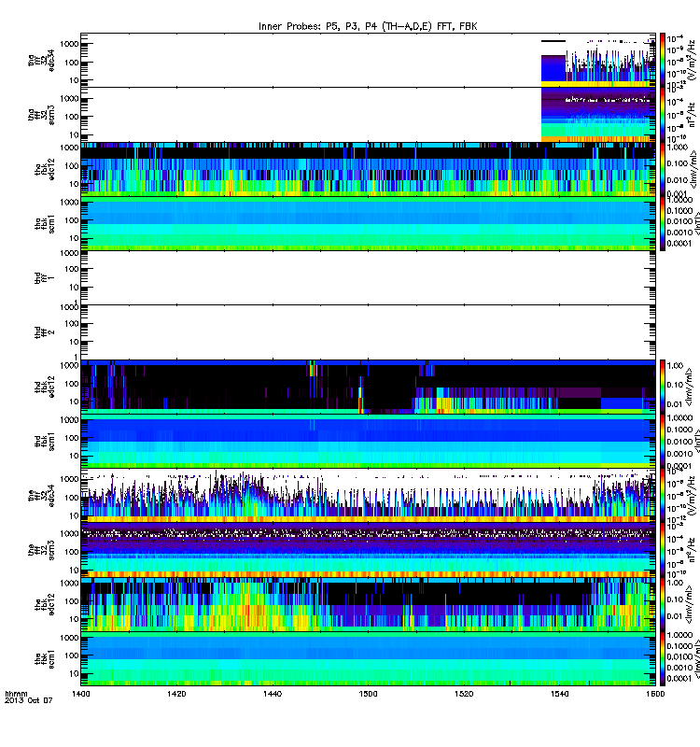This screenshot has height=747, width=700.
Task: Click the '(V/m)²/Hz' unit label of tha edc34
Action: [693, 60]
